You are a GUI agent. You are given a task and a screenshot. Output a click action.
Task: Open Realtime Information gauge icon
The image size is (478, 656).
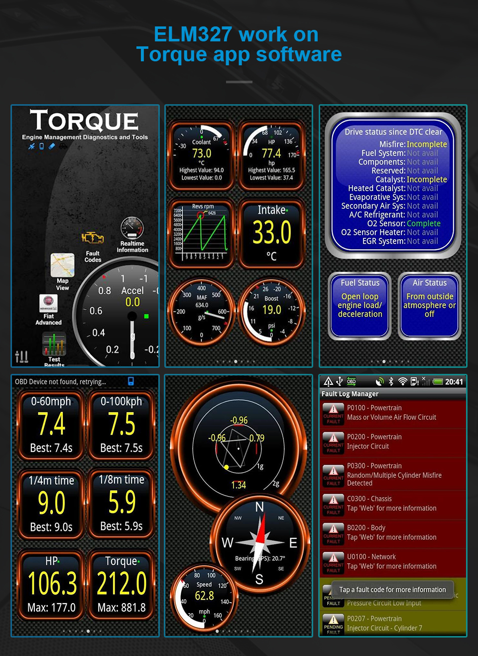pos(132,228)
